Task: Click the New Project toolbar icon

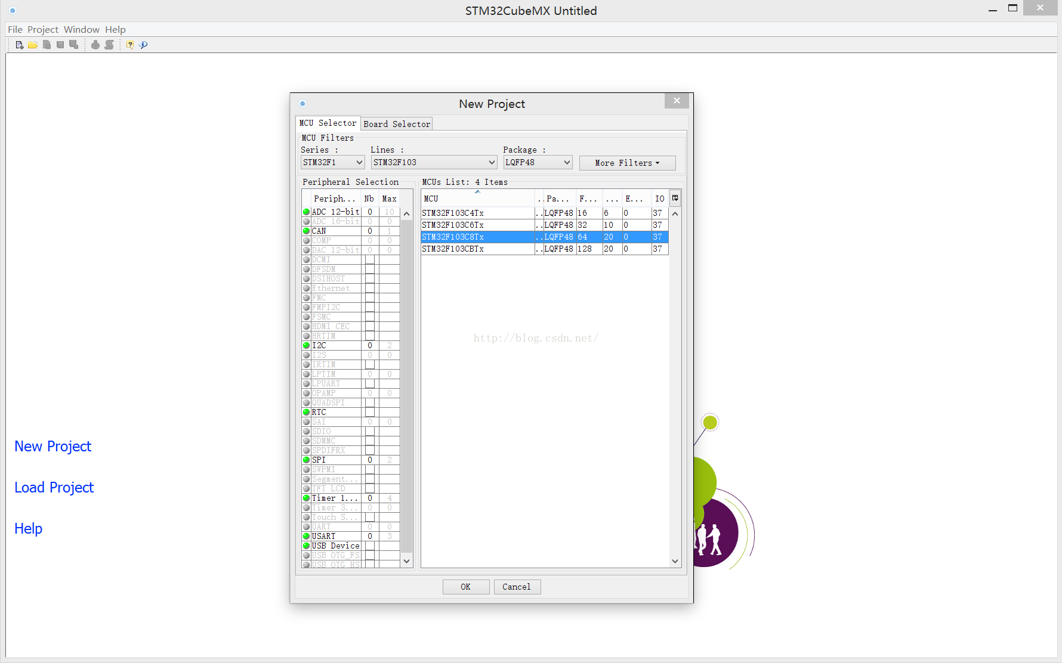Action: [x=19, y=45]
